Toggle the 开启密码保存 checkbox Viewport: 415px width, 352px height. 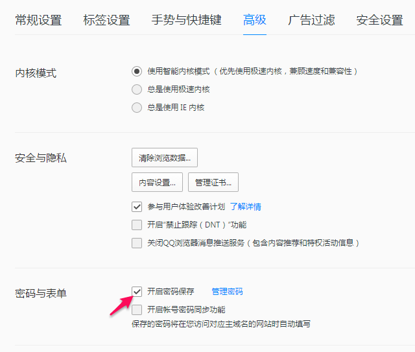(137, 292)
